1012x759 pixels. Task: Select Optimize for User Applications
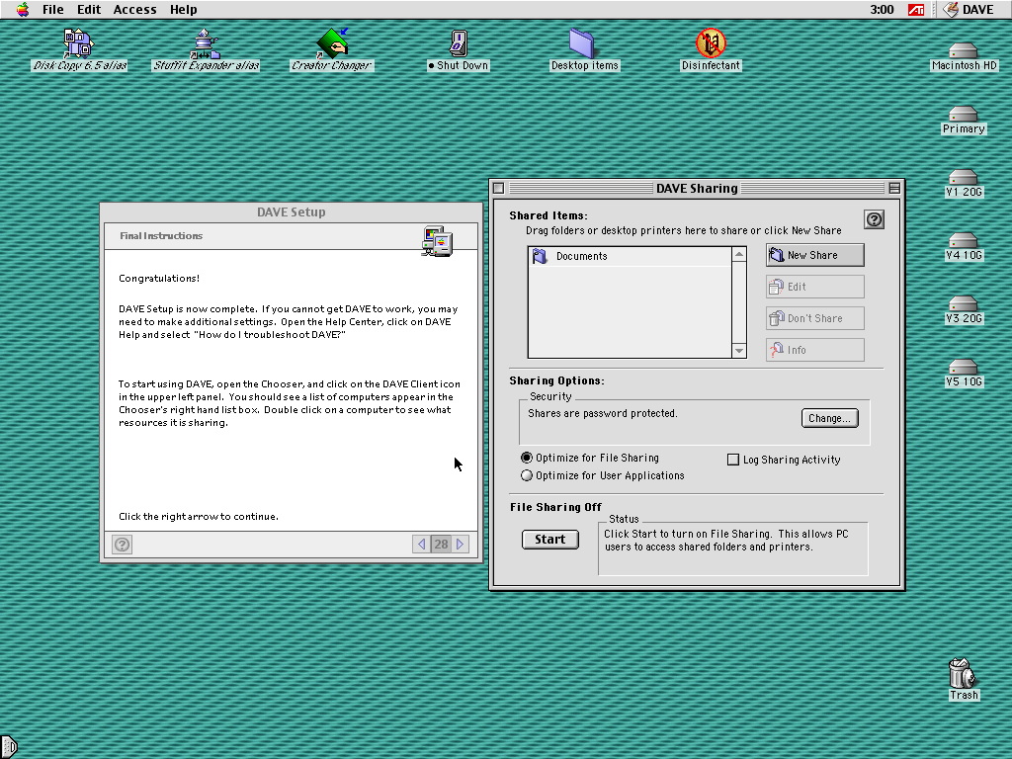[x=603, y=475]
